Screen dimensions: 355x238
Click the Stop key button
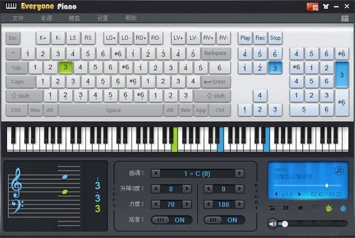[x=275, y=38]
